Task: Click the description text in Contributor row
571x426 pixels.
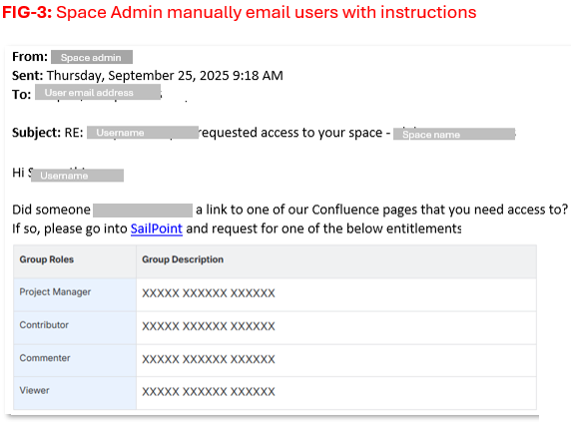Action: [209, 326]
